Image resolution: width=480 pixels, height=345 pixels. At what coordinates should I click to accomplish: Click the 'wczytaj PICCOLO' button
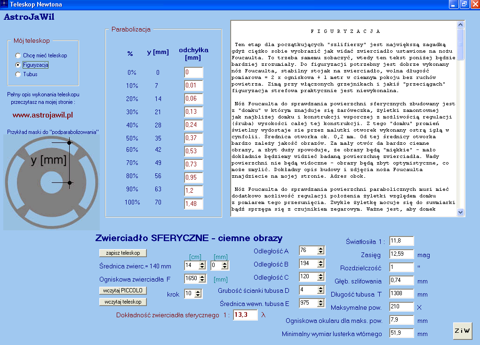(x=123, y=290)
